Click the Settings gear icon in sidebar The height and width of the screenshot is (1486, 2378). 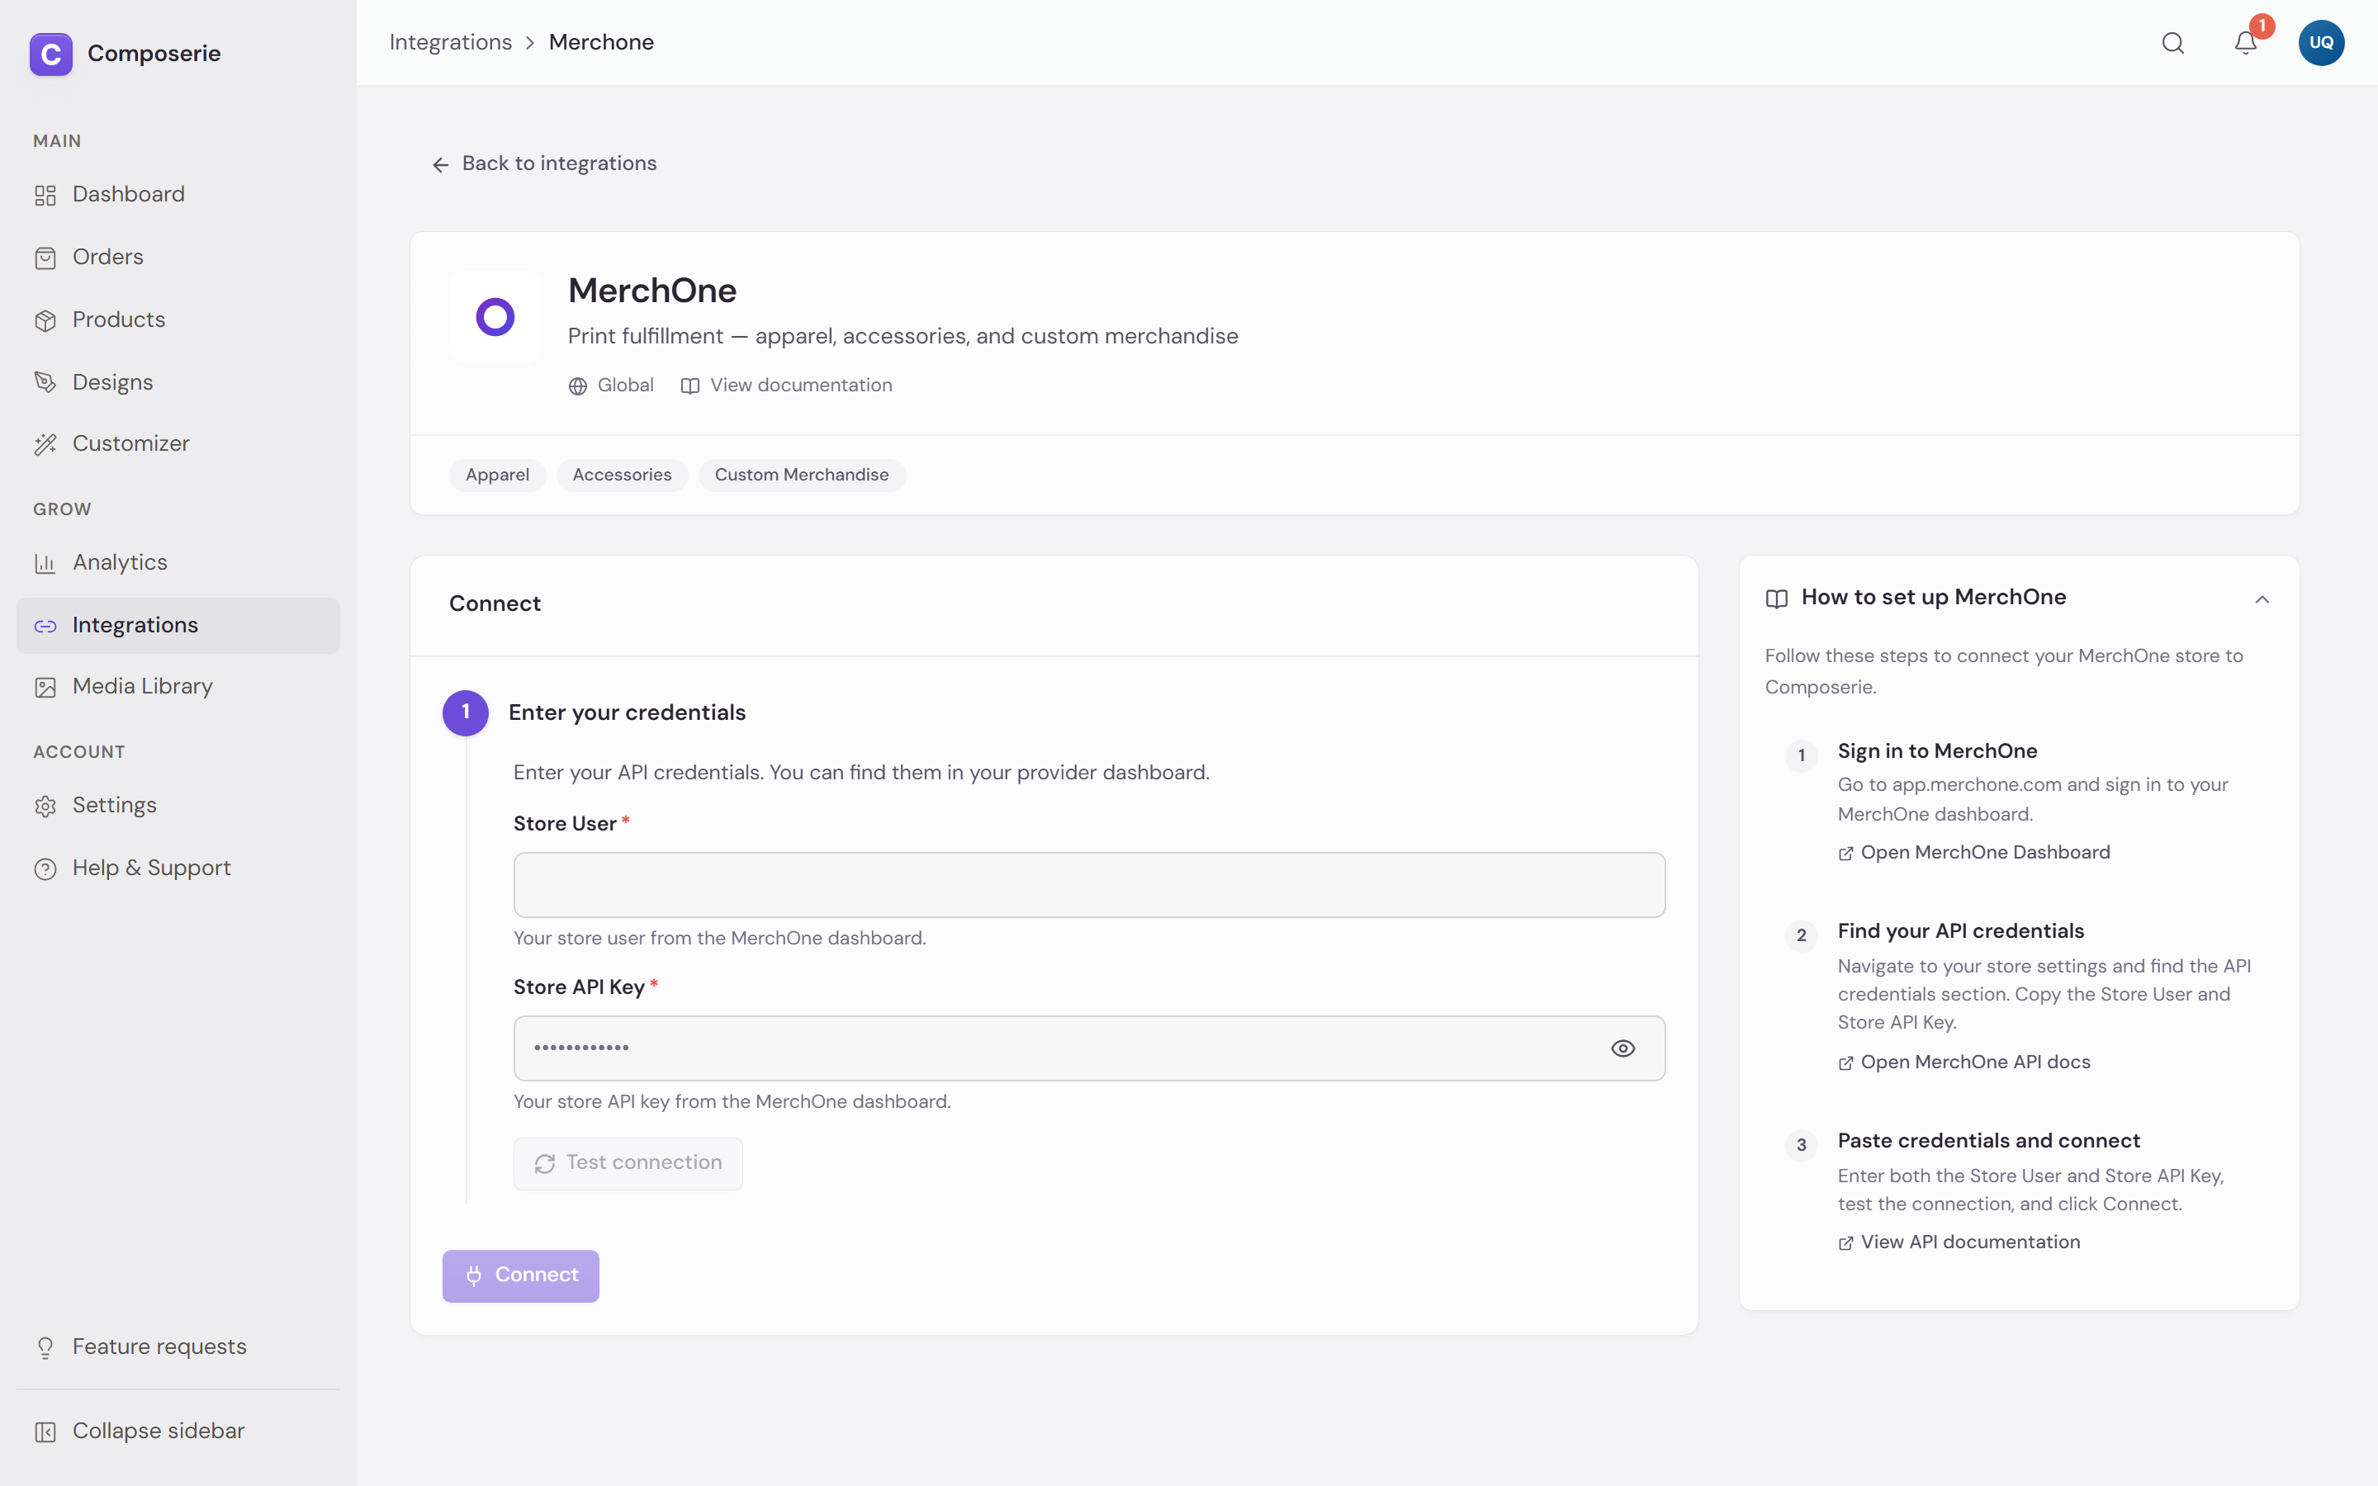(45, 806)
